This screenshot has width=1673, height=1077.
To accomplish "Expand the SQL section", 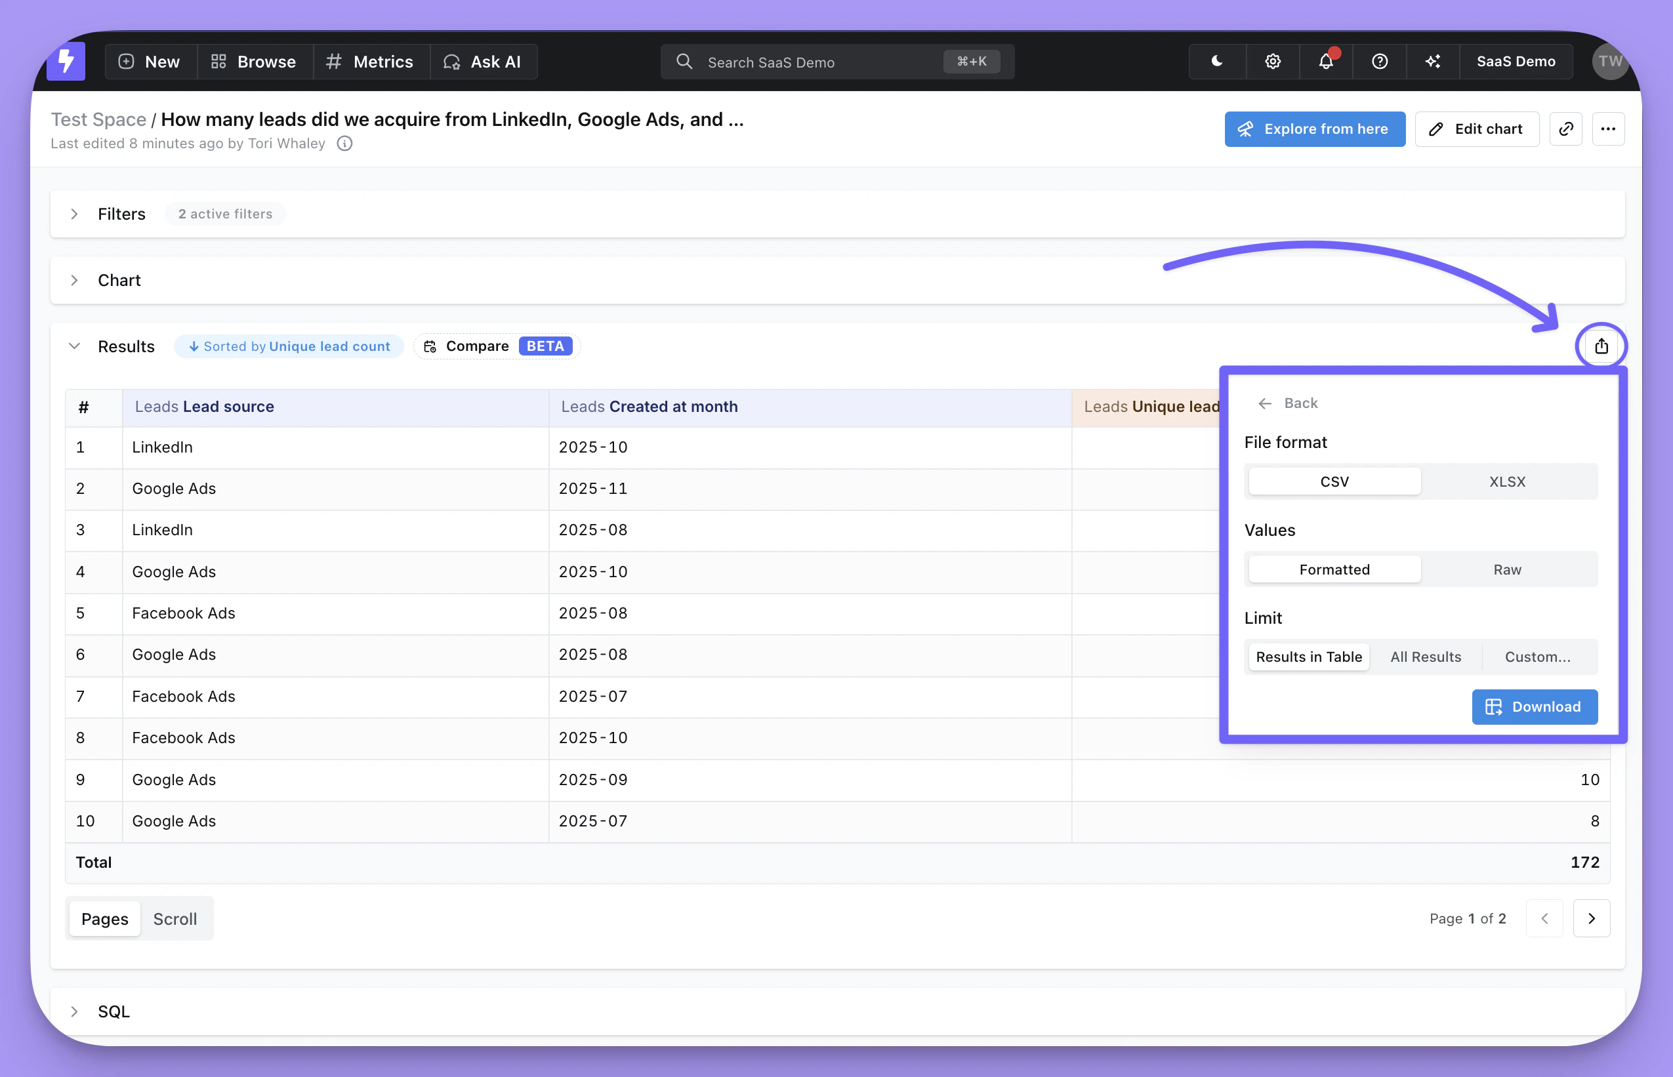I will [74, 1011].
